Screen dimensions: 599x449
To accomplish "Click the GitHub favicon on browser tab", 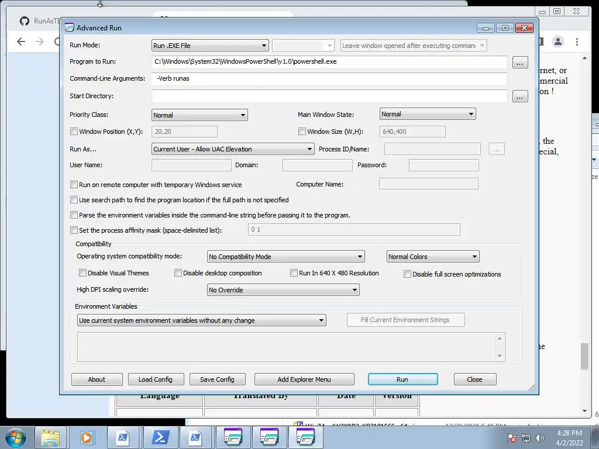I will 25,21.
